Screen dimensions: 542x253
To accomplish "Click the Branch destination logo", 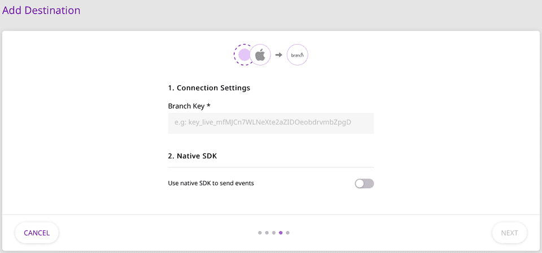I will [298, 55].
